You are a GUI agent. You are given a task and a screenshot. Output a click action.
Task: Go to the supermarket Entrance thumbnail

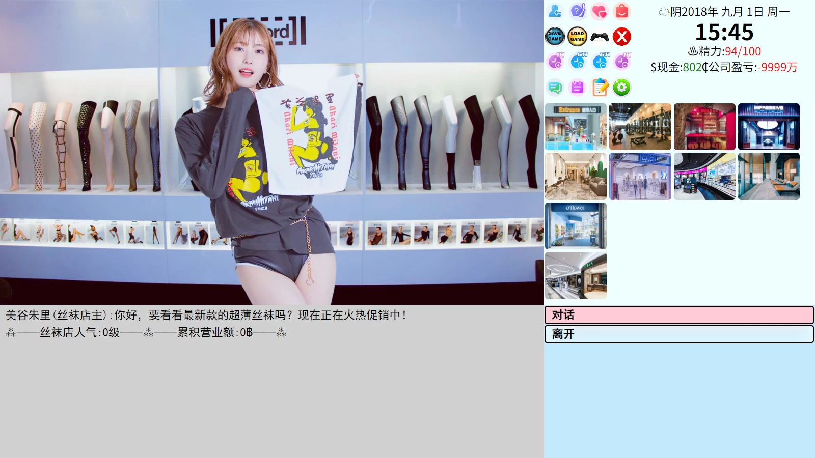(576, 127)
